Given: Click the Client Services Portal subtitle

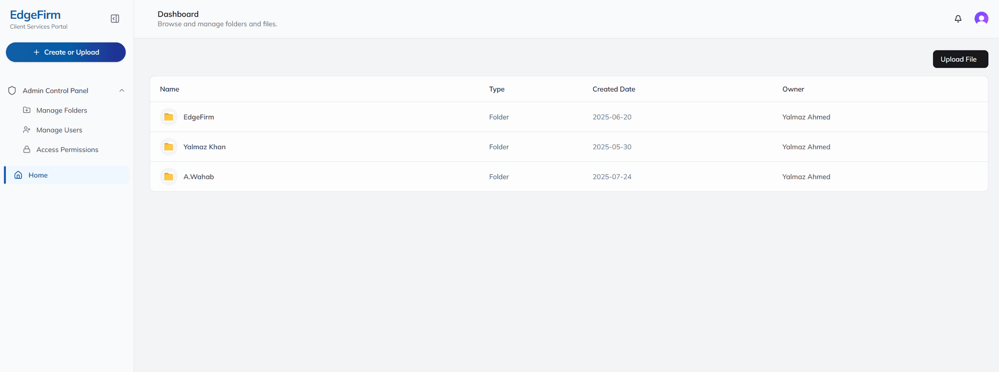Looking at the screenshot, I should [39, 27].
